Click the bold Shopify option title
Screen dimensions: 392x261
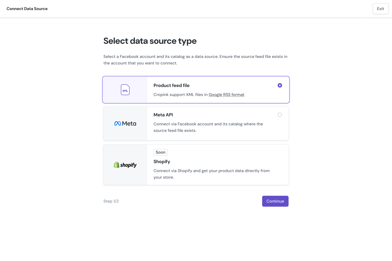pos(162,161)
